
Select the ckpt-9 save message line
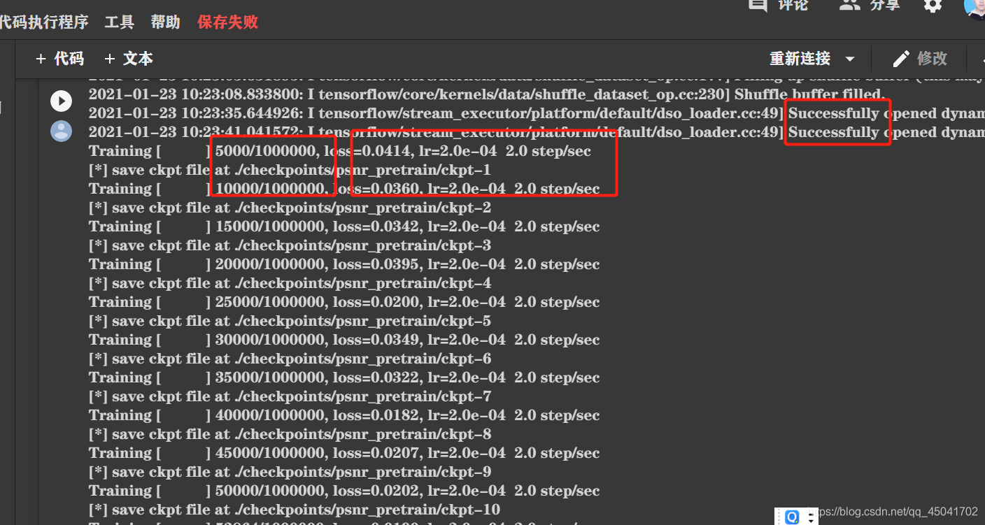pos(290,472)
